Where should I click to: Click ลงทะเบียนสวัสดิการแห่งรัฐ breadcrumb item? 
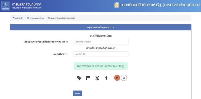[63, 18]
